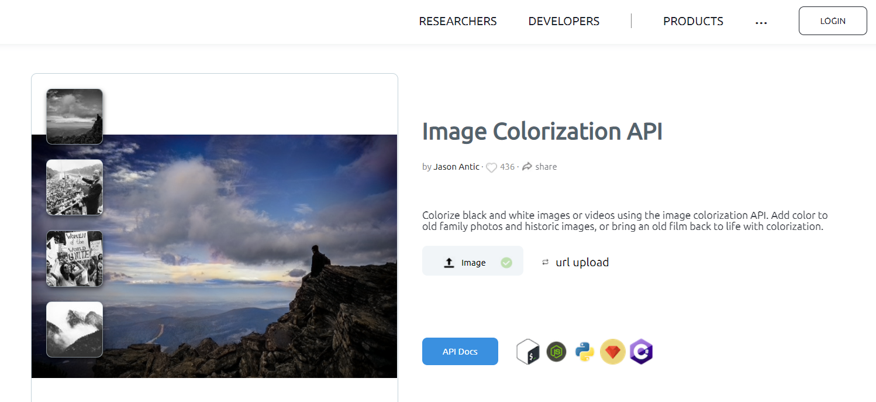This screenshot has width=876, height=402.
Task: Expand the more navigation options ellipsis
Action: (x=761, y=22)
